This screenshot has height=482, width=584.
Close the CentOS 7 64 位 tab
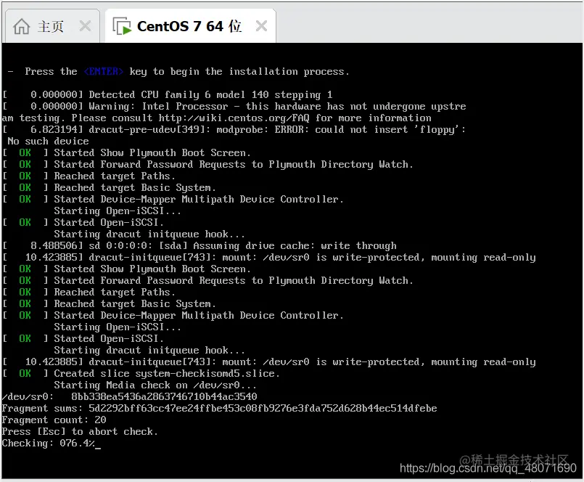(261, 26)
